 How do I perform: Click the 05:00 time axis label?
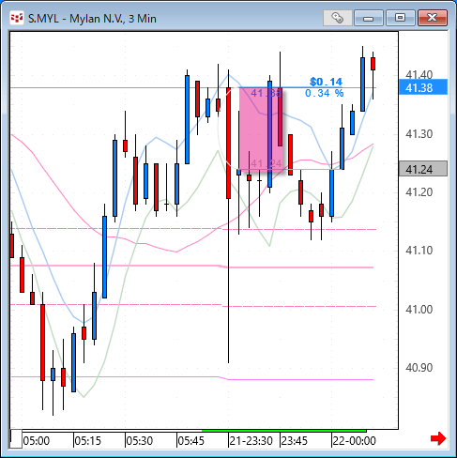[x=37, y=441]
